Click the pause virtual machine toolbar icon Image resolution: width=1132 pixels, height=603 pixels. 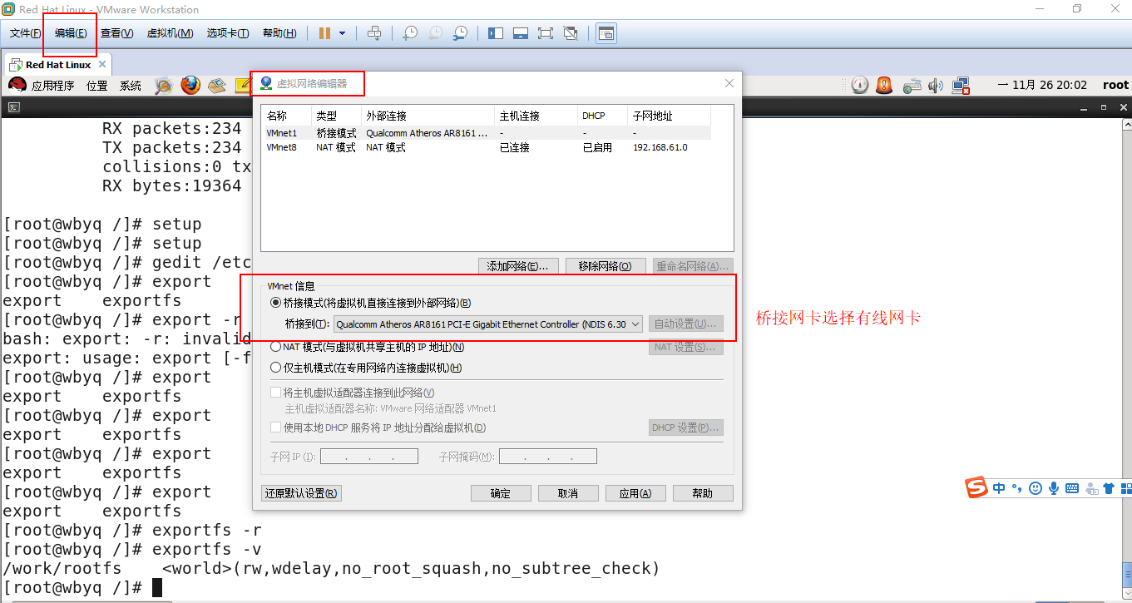click(324, 33)
